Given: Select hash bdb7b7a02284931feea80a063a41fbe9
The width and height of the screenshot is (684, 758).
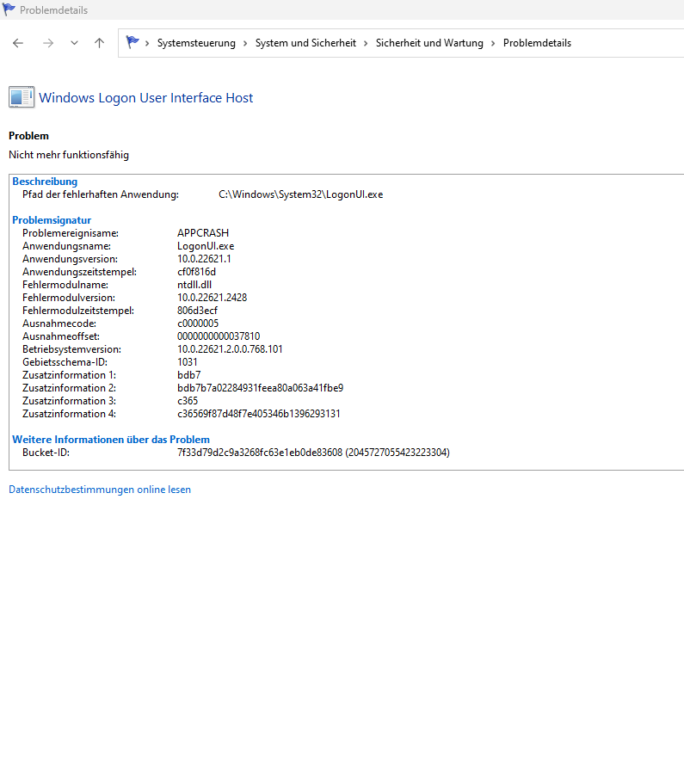Looking at the screenshot, I should (260, 388).
